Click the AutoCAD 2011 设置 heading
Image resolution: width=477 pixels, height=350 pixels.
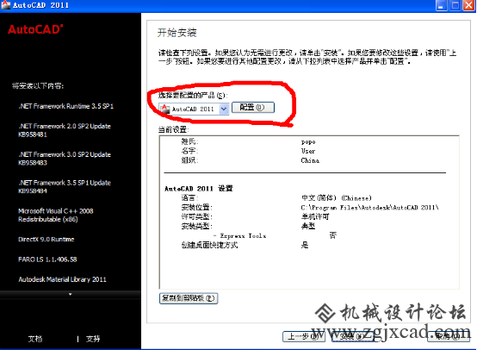point(199,189)
